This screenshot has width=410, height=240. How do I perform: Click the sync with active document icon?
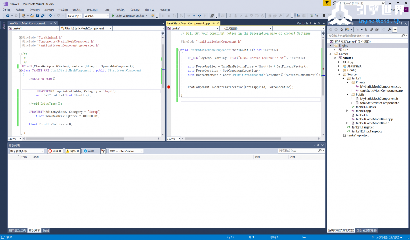[366, 30]
